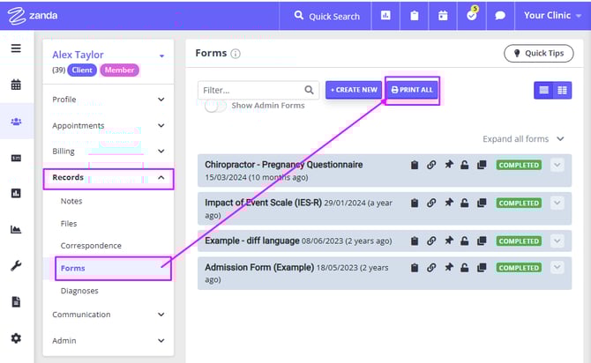Open the chat messages icon in top bar

coord(500,16)
